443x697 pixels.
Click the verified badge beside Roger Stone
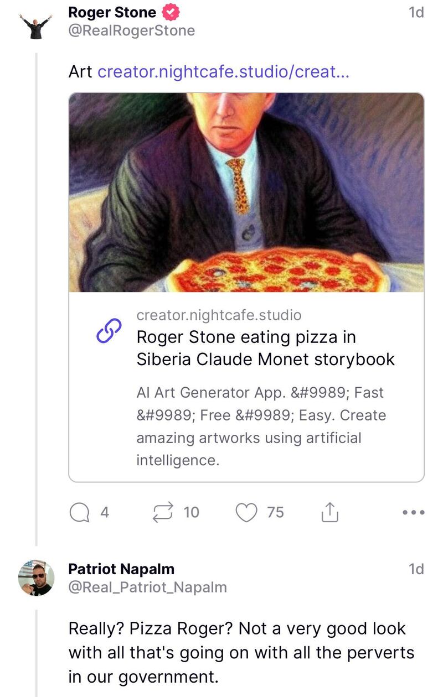[169, 12]
